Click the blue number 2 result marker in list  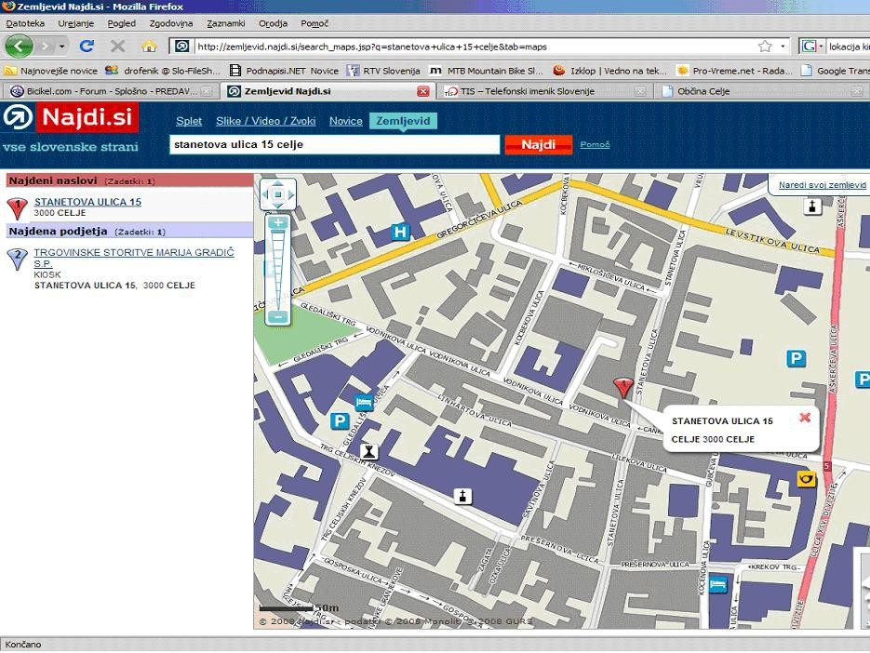coord(17,260)
